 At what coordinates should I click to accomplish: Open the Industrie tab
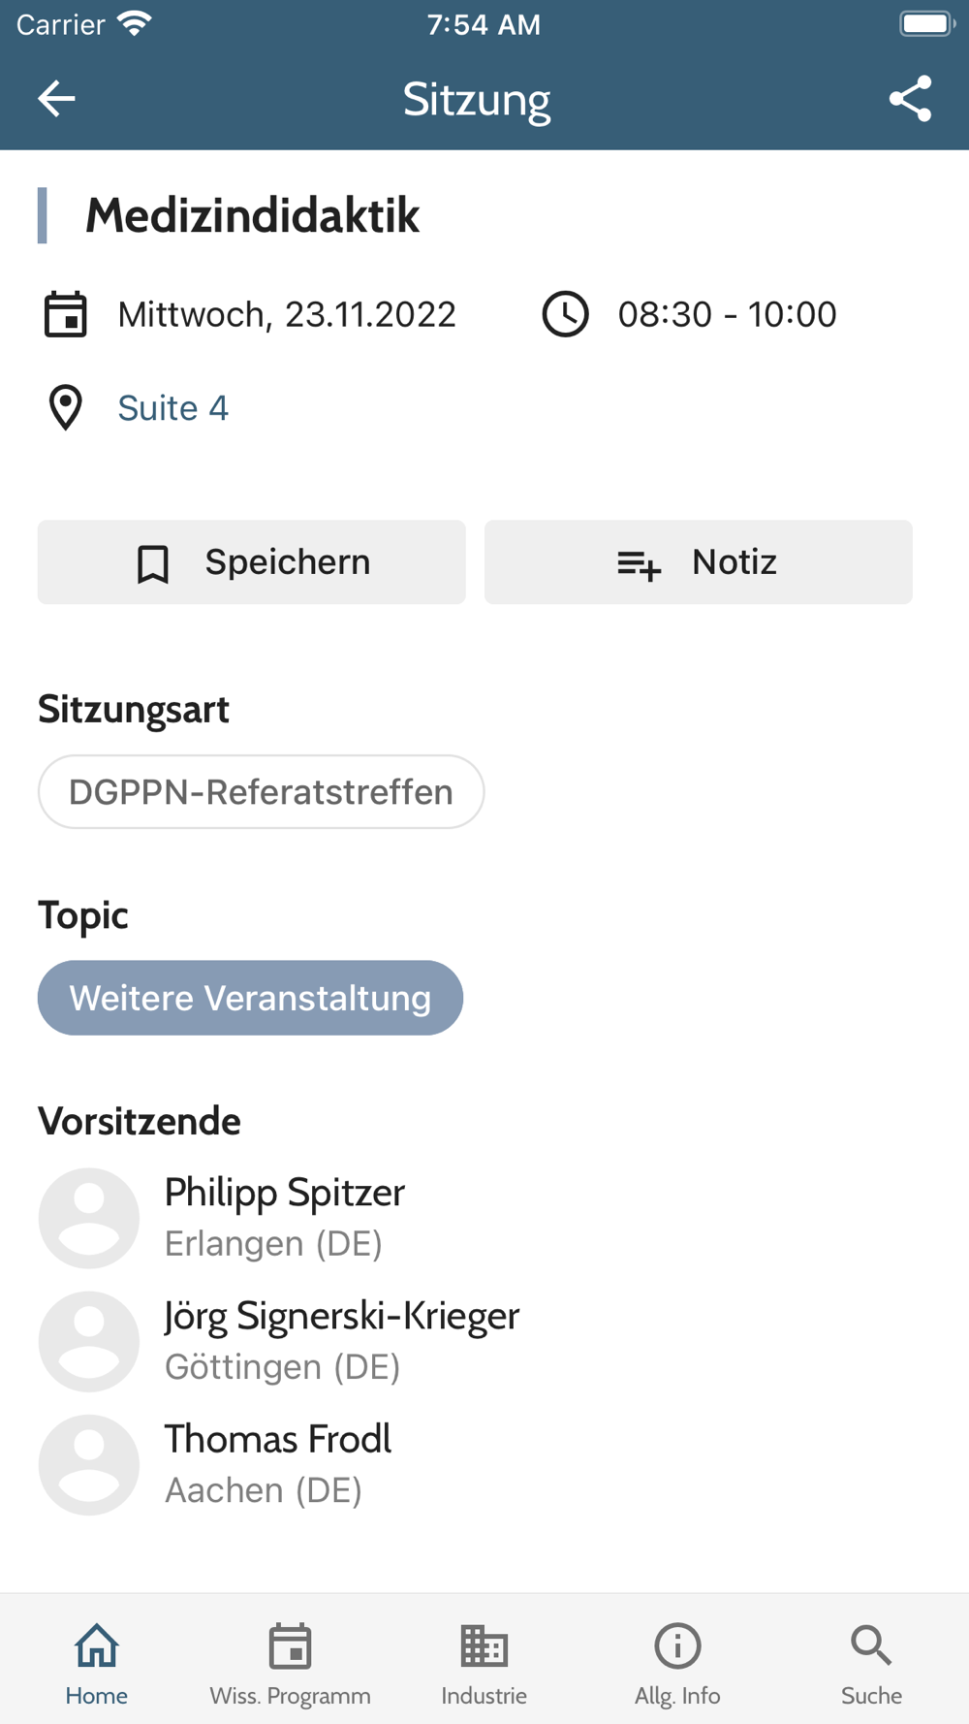pos(484,1663)
